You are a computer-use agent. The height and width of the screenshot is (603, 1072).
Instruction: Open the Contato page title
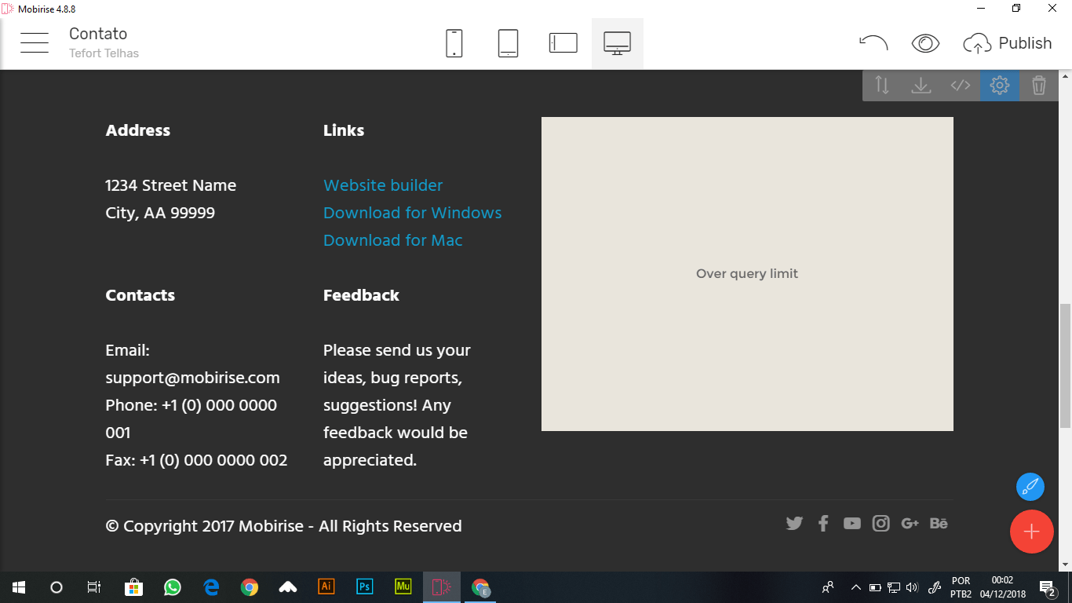coord(98,34)
